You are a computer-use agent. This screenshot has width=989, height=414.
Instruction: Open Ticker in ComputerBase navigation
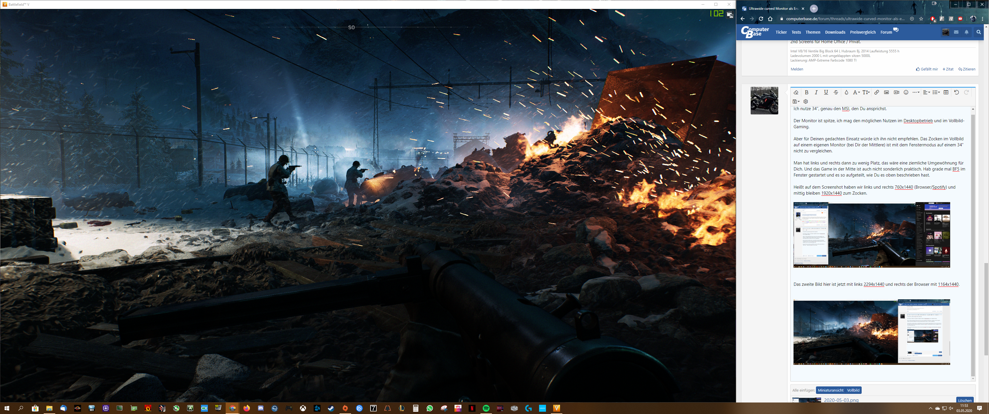pos(781,32)
